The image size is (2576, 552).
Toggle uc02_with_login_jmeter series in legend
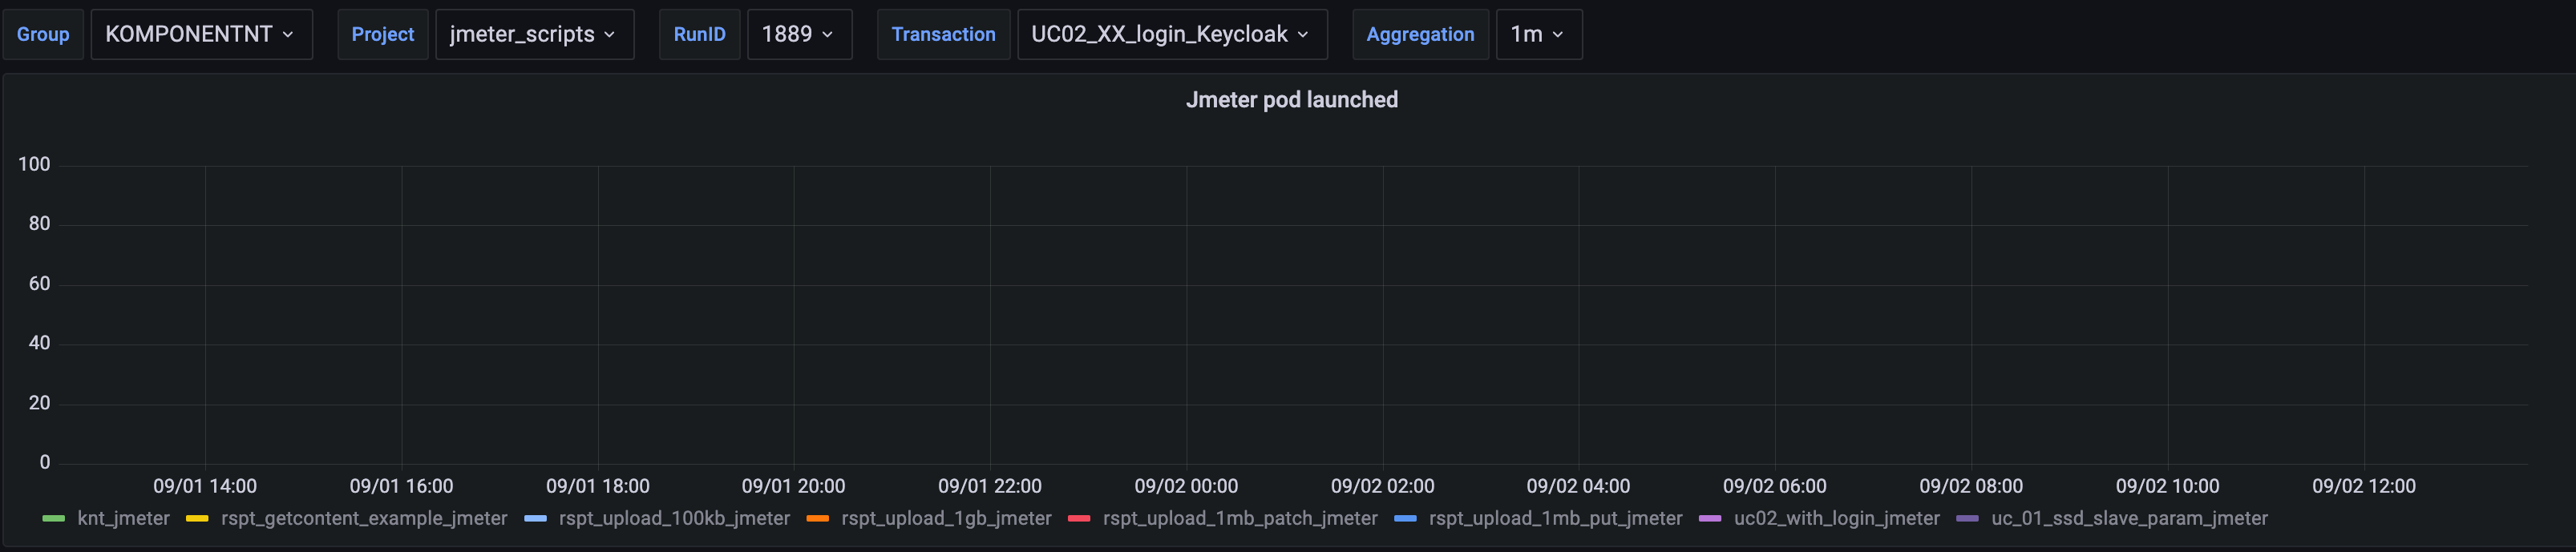1836,519
